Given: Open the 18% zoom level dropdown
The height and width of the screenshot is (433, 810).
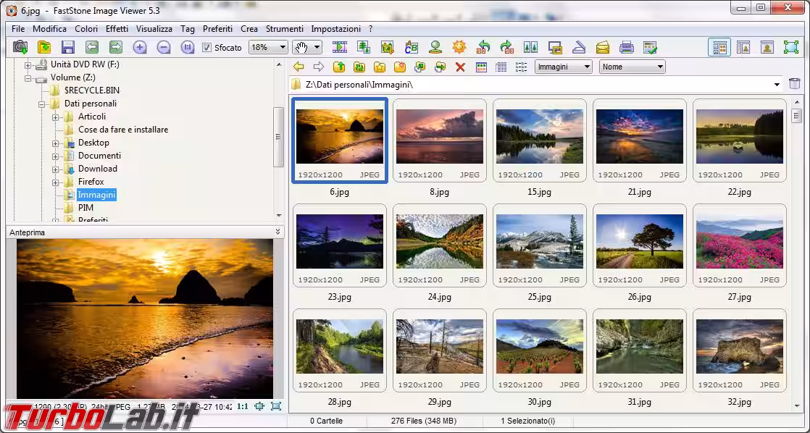Looking at the screenshot, I should (x=268, y=48).
